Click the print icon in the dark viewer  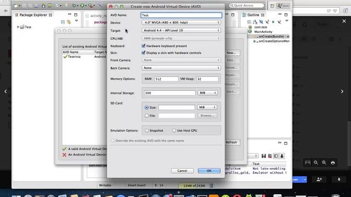(x=333, y=163)
